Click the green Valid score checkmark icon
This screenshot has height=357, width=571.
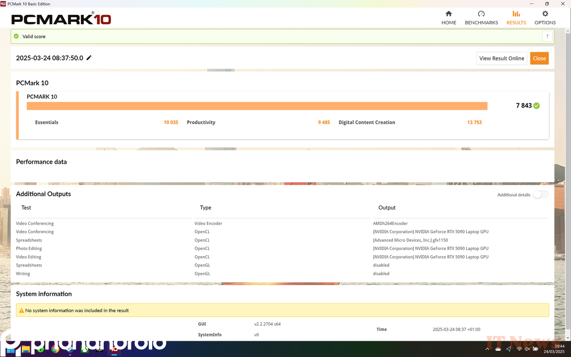coord(16,36)
